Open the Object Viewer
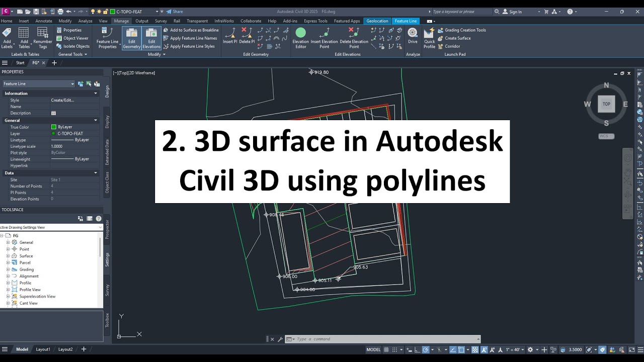The image size is (644, 362). [72, 38]
